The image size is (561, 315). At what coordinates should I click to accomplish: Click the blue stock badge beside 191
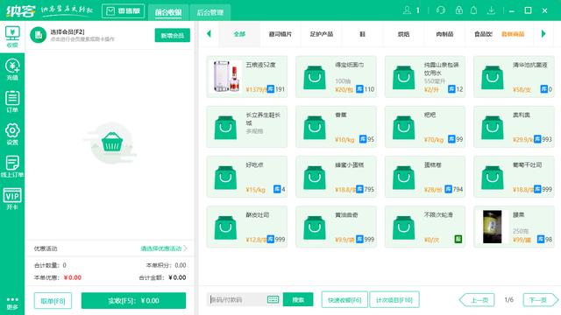271,89
